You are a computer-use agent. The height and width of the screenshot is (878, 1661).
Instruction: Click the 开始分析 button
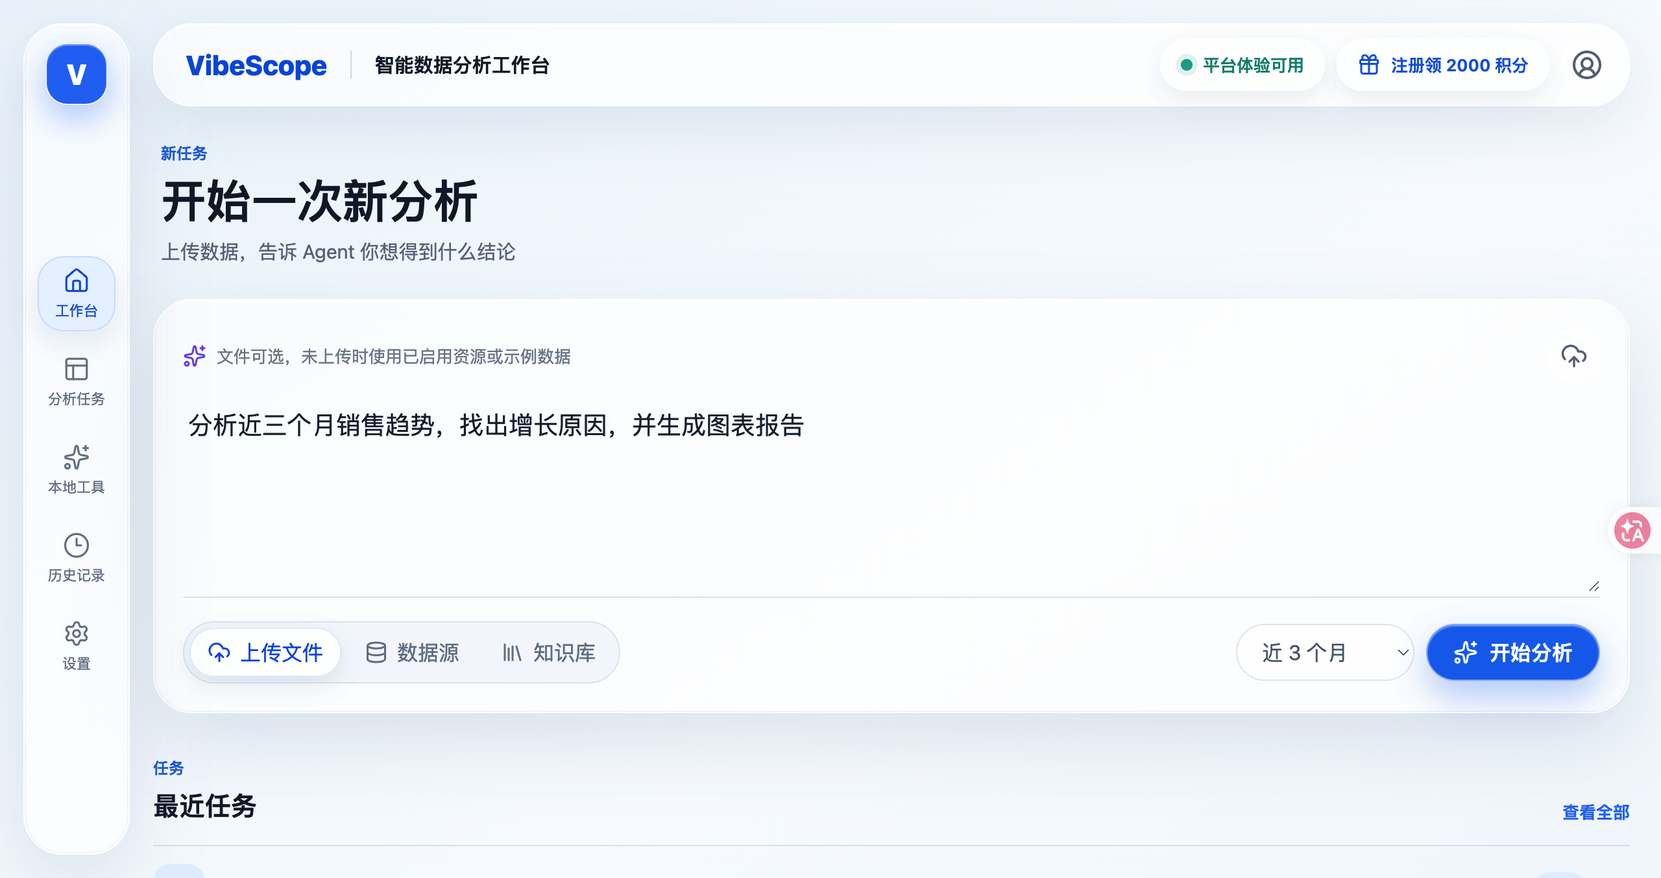click(1513, 652)
